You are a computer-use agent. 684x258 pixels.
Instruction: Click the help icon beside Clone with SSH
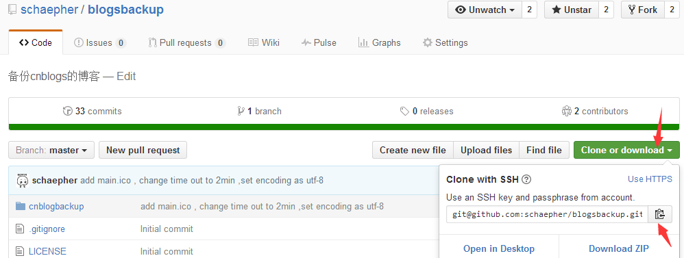point(526,179)
